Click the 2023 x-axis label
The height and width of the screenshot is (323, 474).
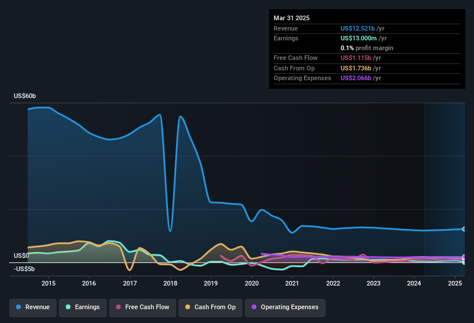point(374,283)
